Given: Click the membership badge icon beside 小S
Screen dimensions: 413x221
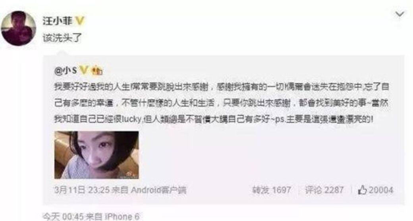Looking at the screenshot, I should pyautogui.click(x=96, y=71).
